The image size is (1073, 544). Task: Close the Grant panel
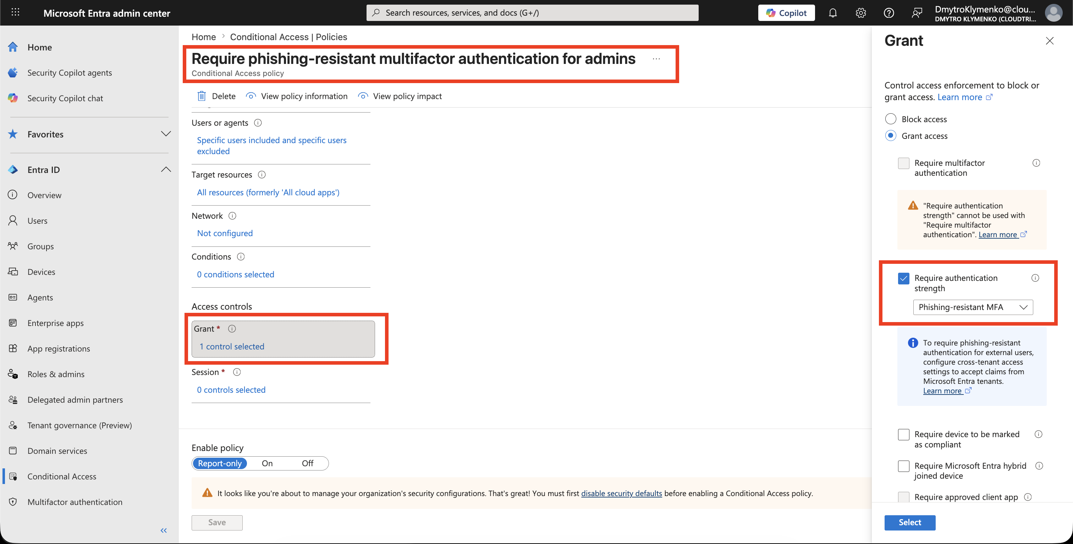[1050, 41]
